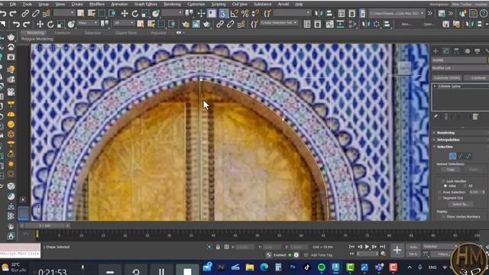Open Configure Modifier Sets icon
489x275 pixels.
pos(475,117)
